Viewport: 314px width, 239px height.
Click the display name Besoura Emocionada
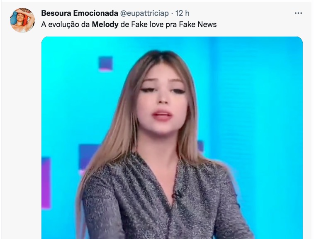tap(80, 13)
